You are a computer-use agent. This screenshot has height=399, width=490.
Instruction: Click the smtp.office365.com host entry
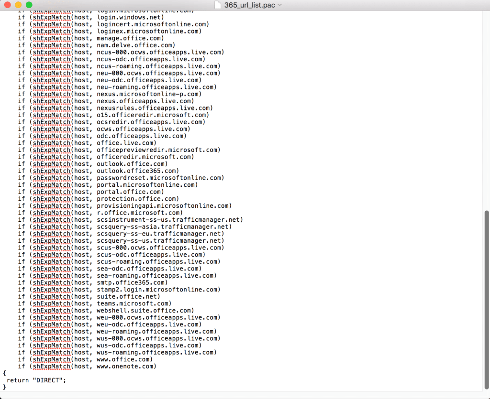tap(132, 282)
